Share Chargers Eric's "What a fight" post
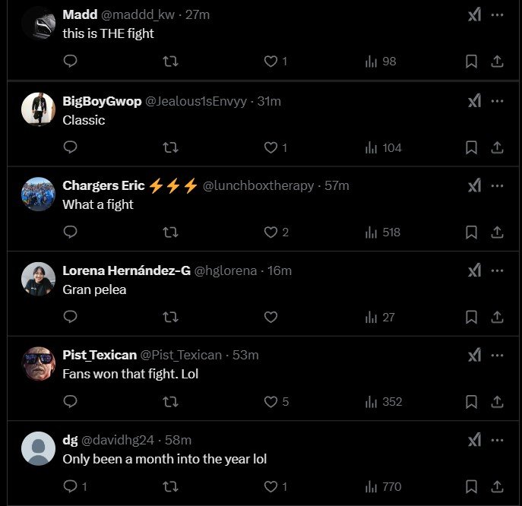Screen dimensions: 522x506 click(497, 232)
